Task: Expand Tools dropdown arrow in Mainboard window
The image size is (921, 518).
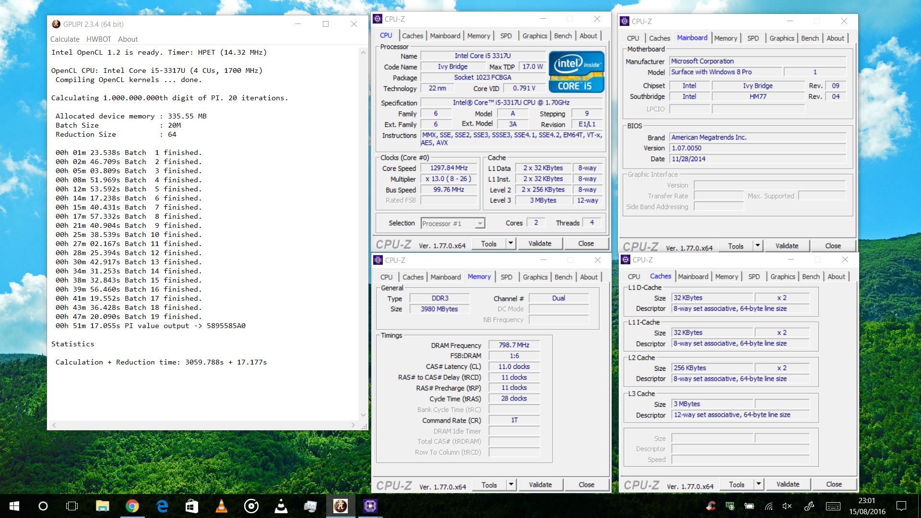Action: (x=758, y=246)
